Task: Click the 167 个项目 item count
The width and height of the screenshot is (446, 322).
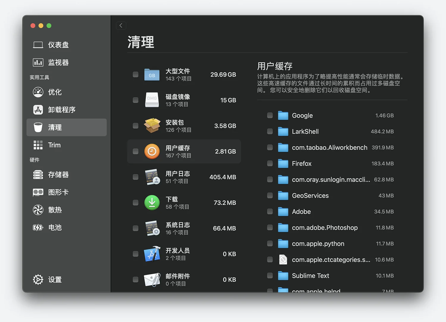Action: click(x=178, y=156)
